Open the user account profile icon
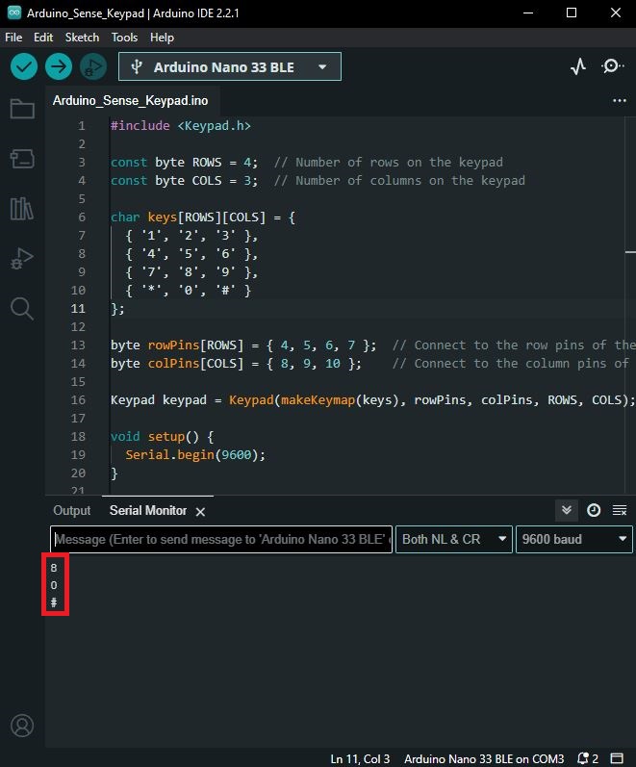This screenshot has height=767, width=636. (x=22, y=726)
